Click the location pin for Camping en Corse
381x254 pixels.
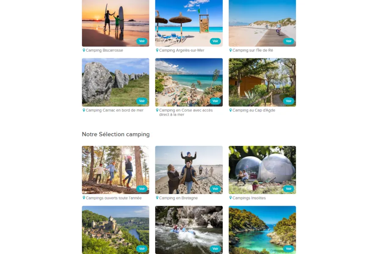click(157, 110)
